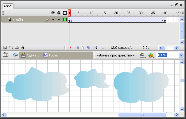Click the playhead at frame 1

click(x=69, y=13)
